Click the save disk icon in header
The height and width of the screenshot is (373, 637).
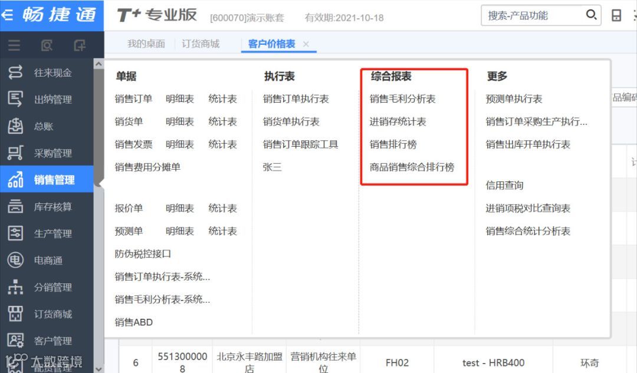click(616, 15)
